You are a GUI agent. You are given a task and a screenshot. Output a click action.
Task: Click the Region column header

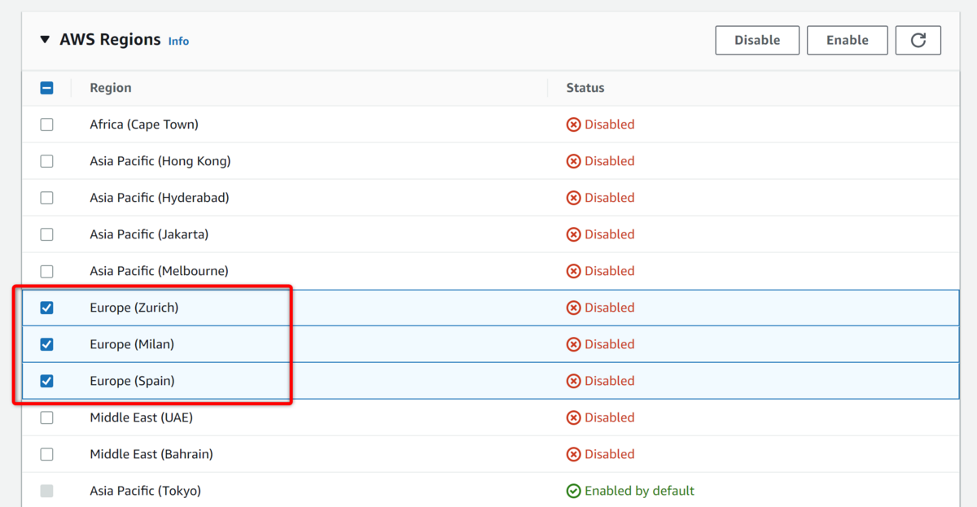(111, 88)
